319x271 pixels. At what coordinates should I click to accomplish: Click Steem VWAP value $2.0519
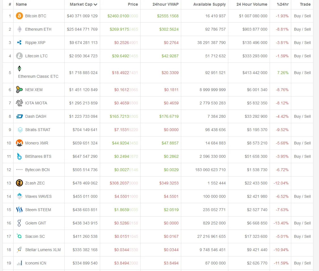point(171,210)
